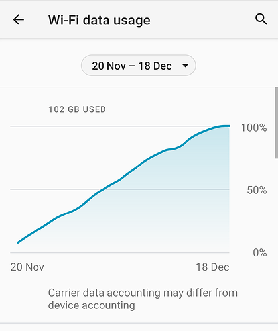Click the 100% axis label
The width and height of the screenshot is (278, 331).
(x=253, y=128)
